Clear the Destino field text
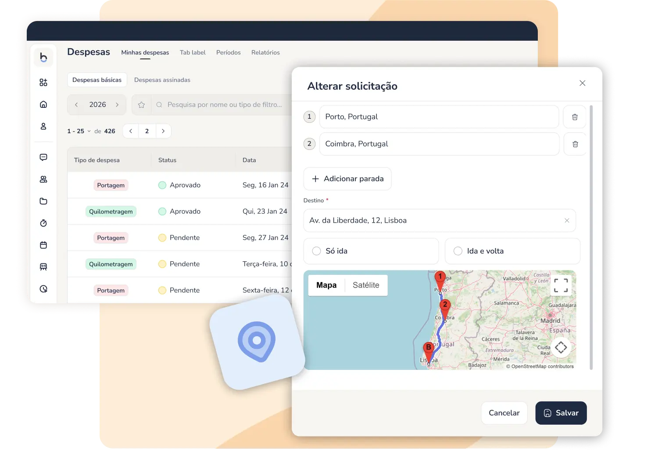Viewport: 658px width, 451px height. click(x=567, y=220)
